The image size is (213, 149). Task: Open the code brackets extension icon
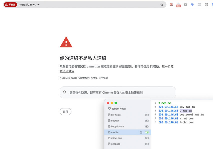pos(199,5)
